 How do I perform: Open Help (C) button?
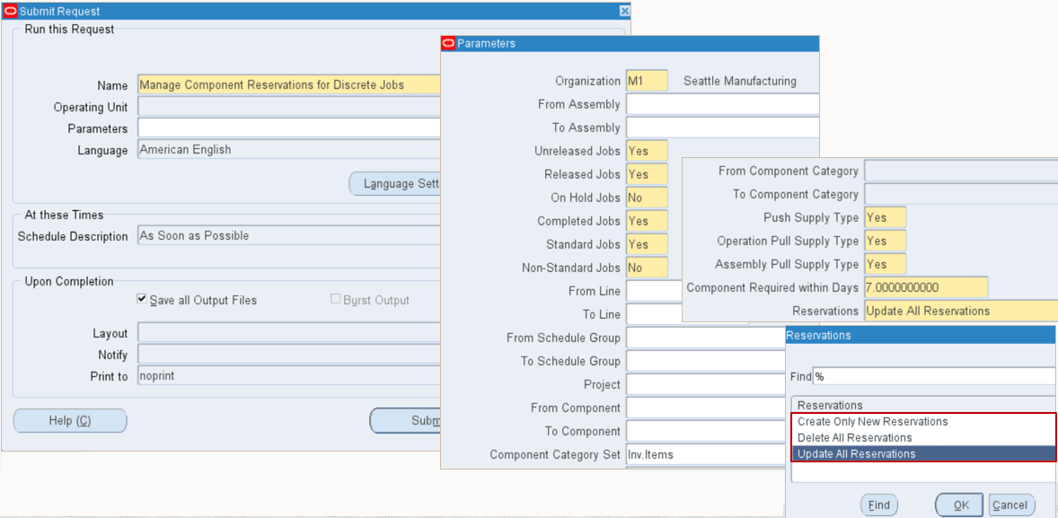coord(70,421)
